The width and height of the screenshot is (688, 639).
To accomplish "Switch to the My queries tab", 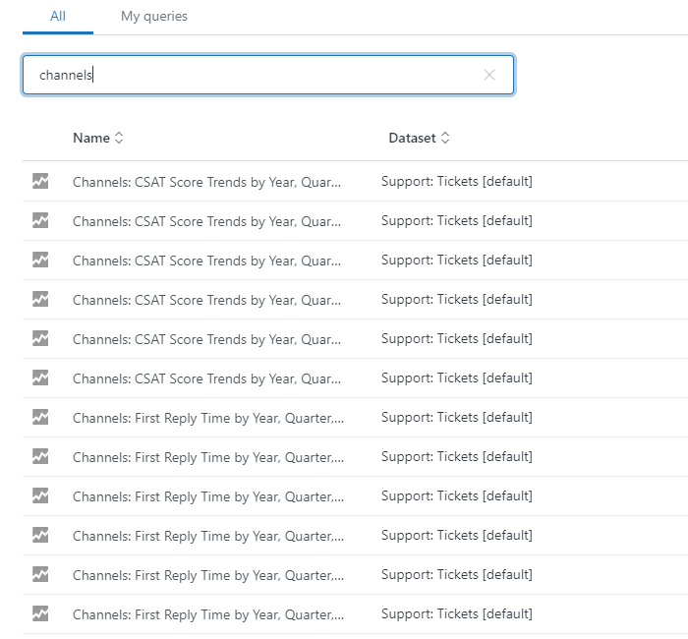I will [153, 17].
